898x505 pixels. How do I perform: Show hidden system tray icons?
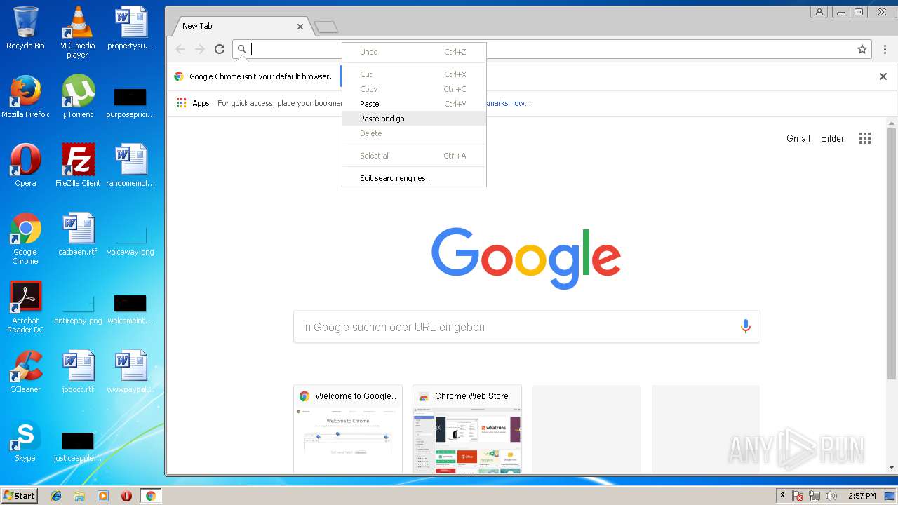(x=783, y=496)
